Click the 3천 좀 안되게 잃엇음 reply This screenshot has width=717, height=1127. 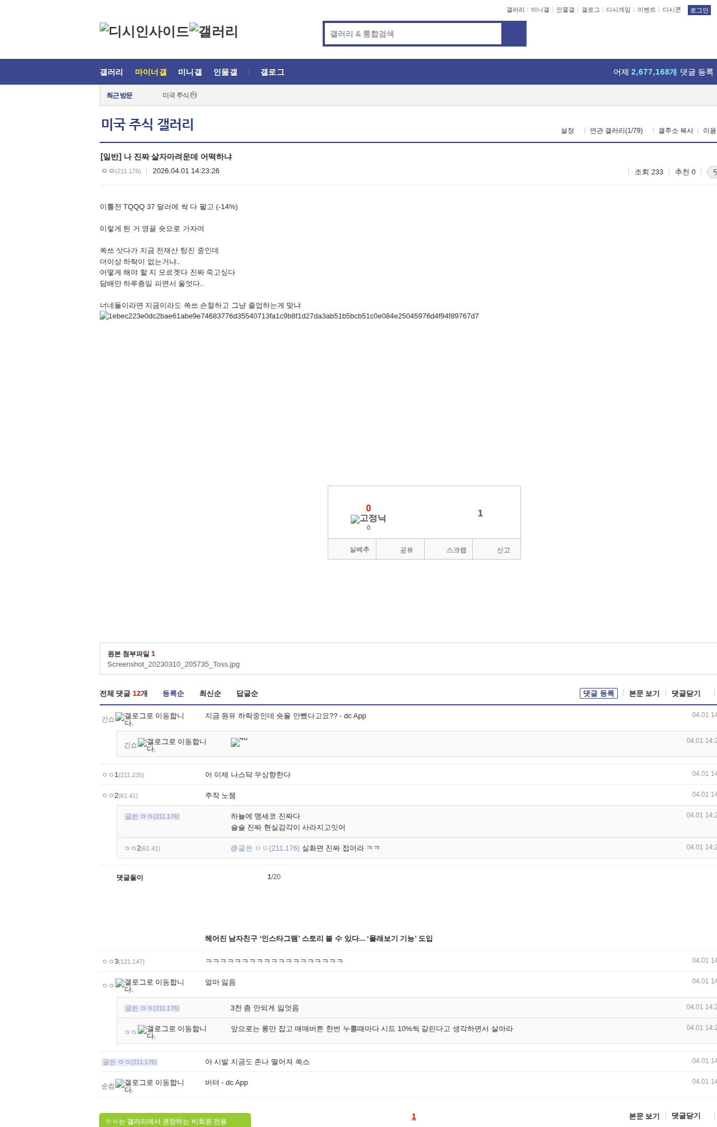tap(264, 1008)
